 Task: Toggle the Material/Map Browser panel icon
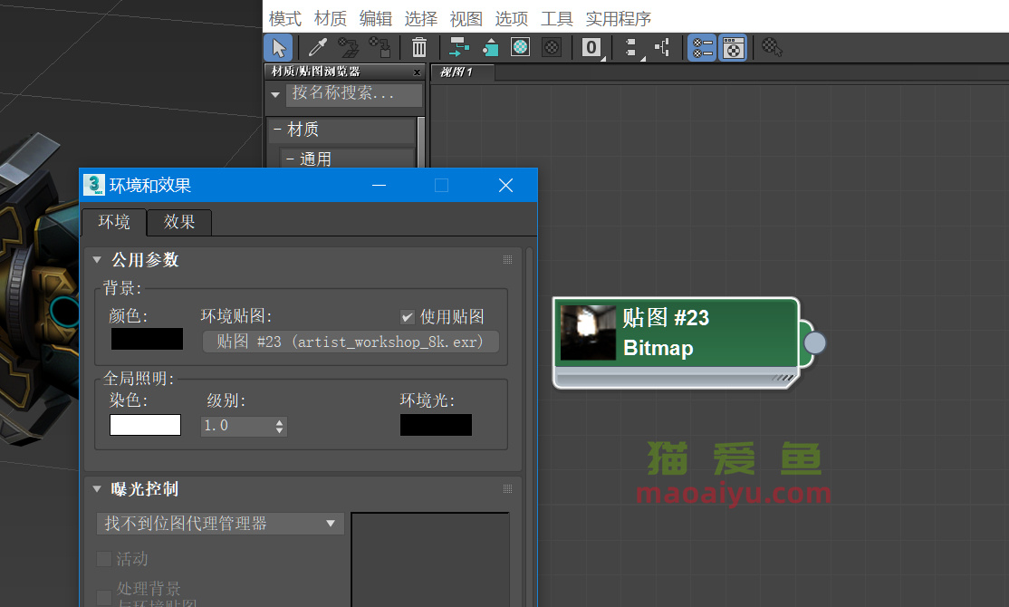(x=702, y=48)
